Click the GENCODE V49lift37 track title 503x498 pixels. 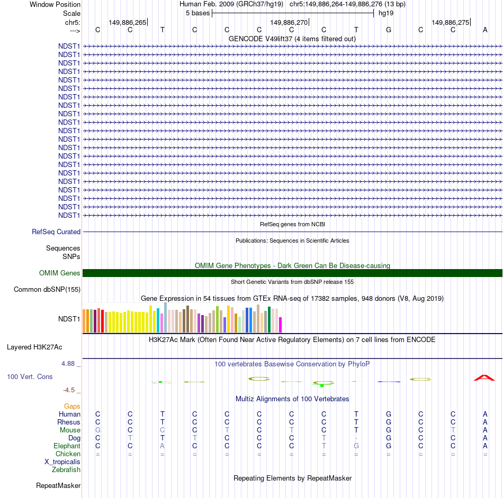pyautogui.click(x=292, y=39)
